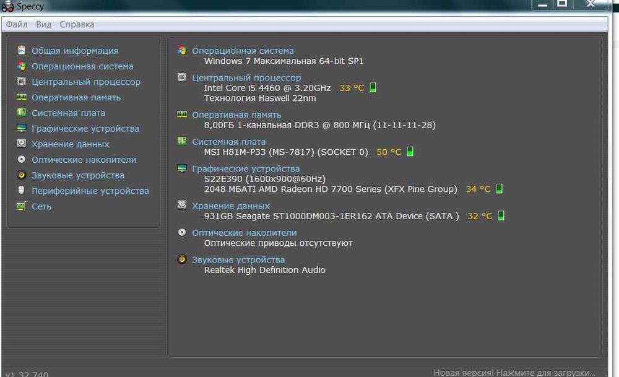Click the motherboard icon in summary panel
619x377 pixels.
point(181,141)
